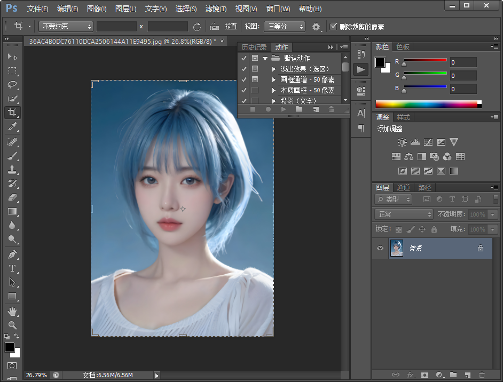Open the Brightness/Contrast adjustment icon
503x382 pixels.
click(402, 142)
